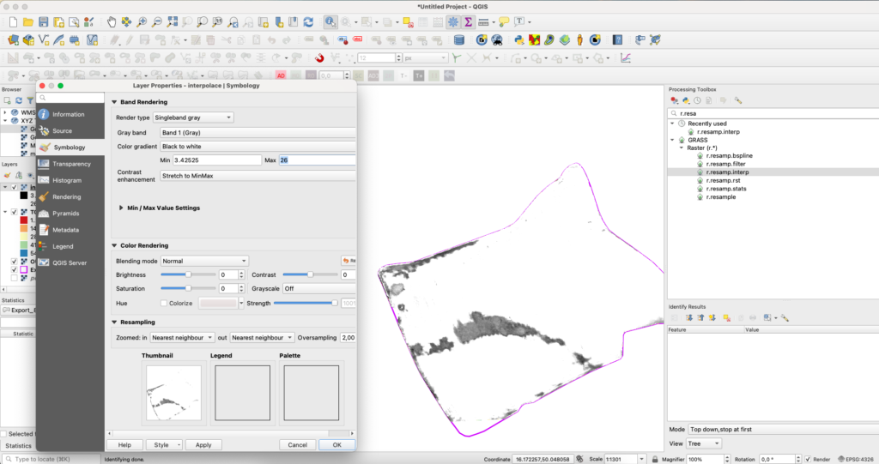879x464 pixels.
Task: Toggle the Render checkbox in status bar
Action: (807, 459)
